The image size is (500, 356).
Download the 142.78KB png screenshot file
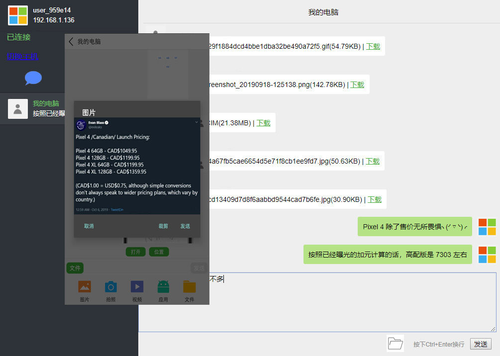(x=357, y=85)
